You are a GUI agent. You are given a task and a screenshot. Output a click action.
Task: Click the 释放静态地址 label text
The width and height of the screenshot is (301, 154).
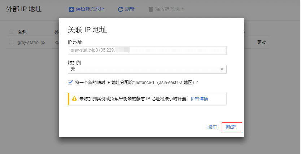170,9
